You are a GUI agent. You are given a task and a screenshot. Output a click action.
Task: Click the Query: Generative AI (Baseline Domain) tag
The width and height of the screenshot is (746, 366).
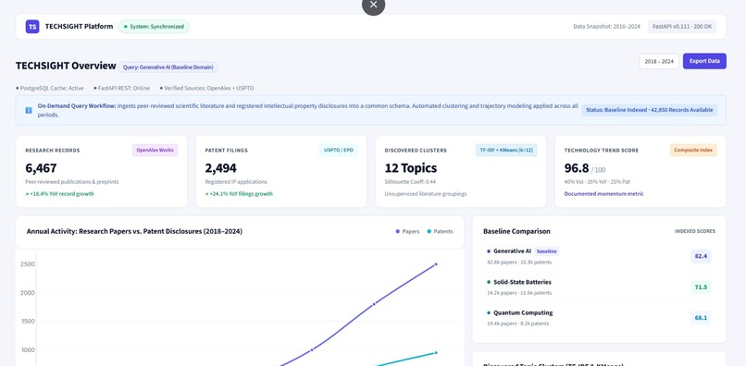click(168, 67)
